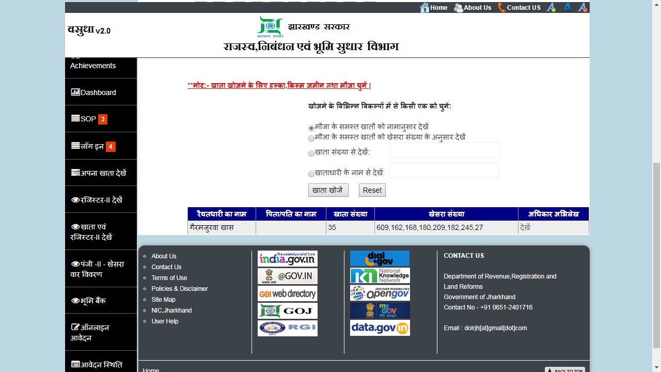Open the data.gov.in logo
Screen dimensions: 661x372
click(380, 328)
